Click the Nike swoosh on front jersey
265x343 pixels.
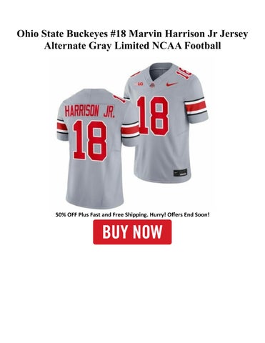click(171, 84)
